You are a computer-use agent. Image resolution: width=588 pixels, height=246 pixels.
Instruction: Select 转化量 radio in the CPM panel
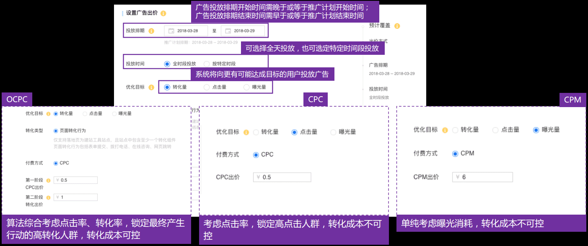coord(455,130)
